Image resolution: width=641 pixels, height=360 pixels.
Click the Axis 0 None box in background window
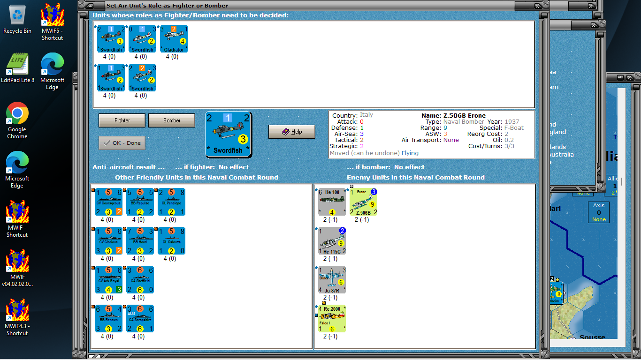click(599, 212)
